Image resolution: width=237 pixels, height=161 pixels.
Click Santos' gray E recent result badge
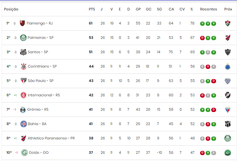coord(208,52)
